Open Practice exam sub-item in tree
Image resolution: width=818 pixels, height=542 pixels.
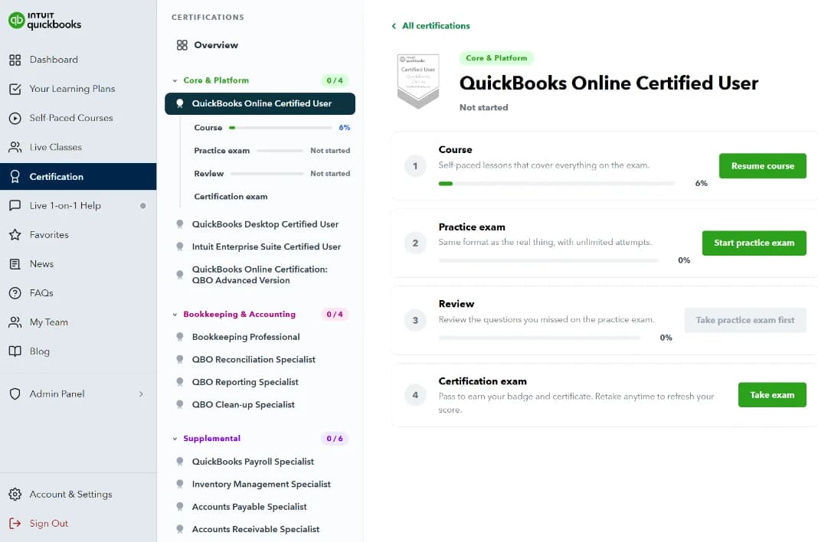[x=272, y=151]
